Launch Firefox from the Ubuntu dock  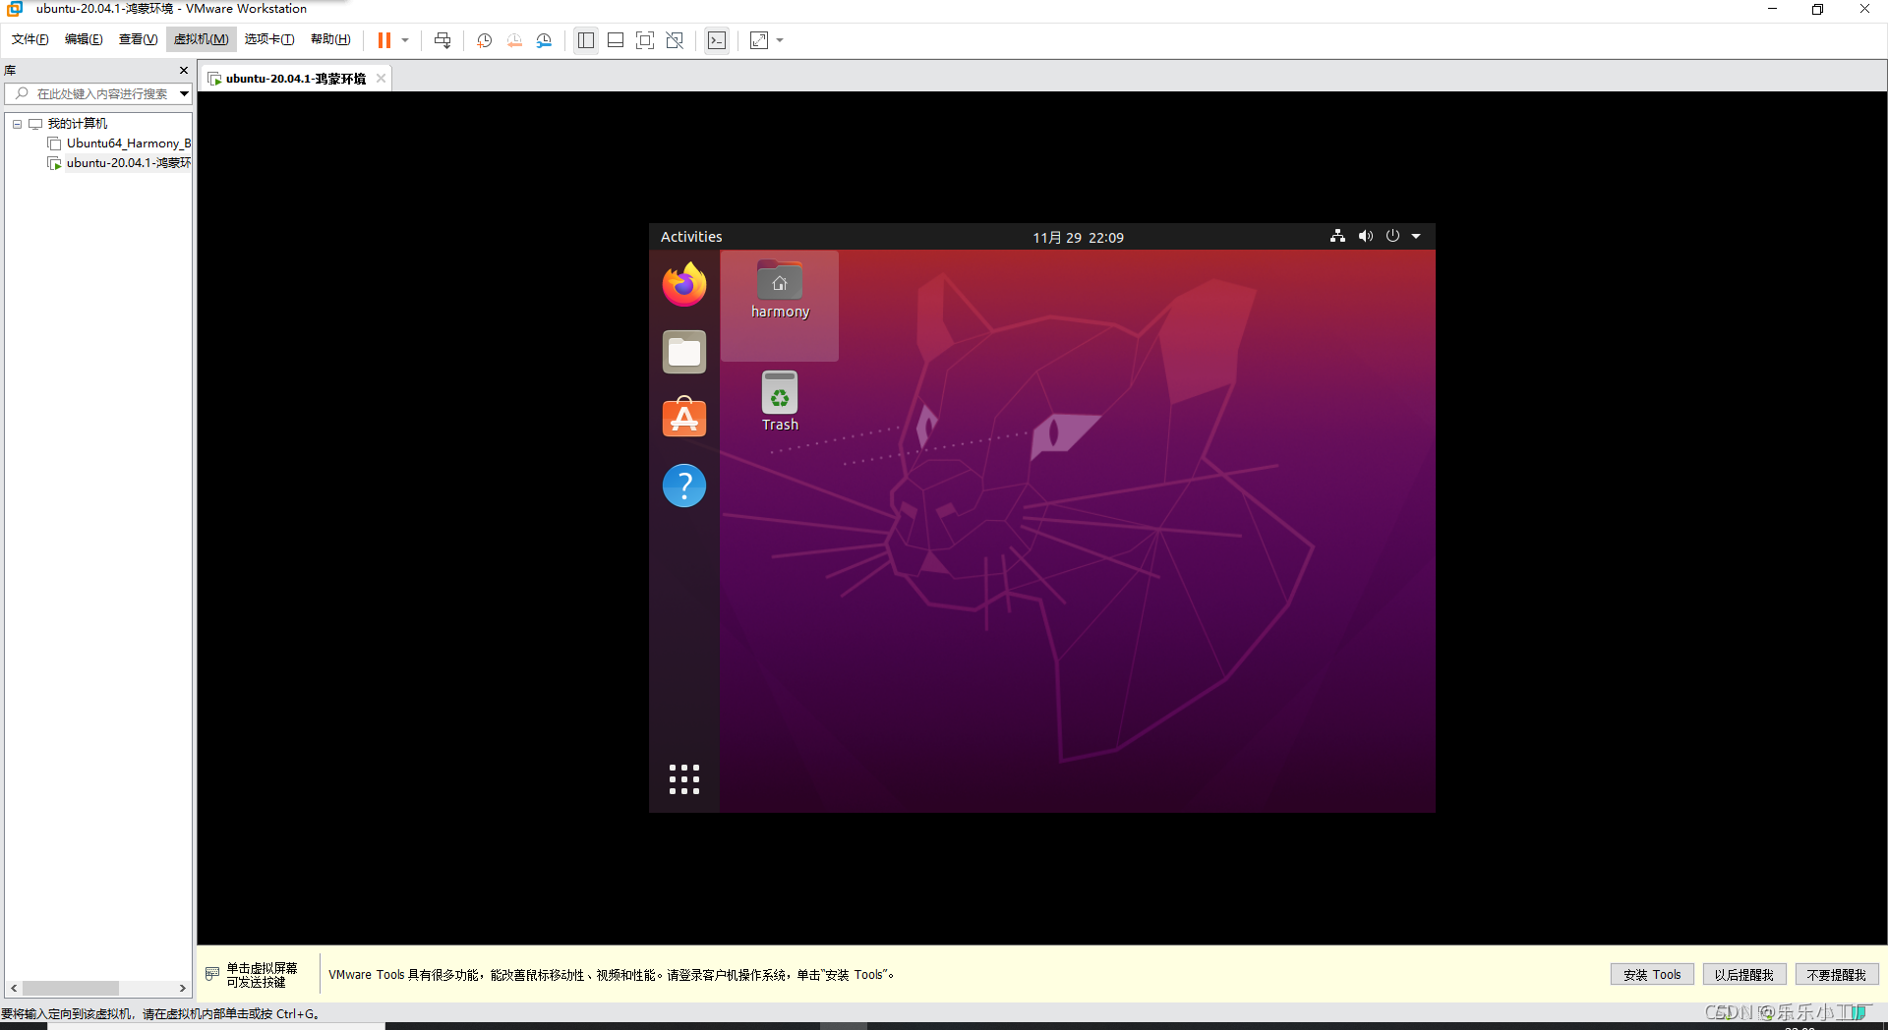[684, 285]
